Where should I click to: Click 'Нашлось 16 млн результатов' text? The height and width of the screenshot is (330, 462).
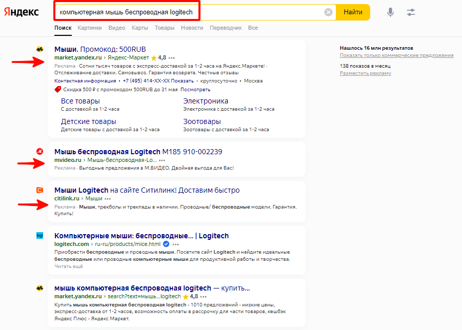point(376,48)
